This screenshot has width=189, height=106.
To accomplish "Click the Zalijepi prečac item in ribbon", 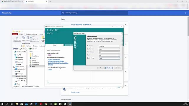I will coord(35,41).
